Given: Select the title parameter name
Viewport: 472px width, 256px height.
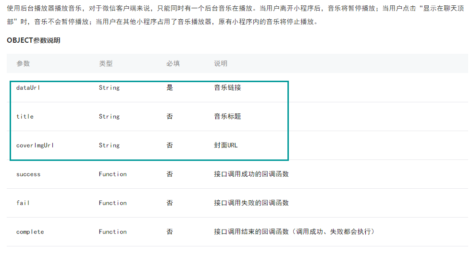Looking at the screenshot, I should (x=25, y=117).
